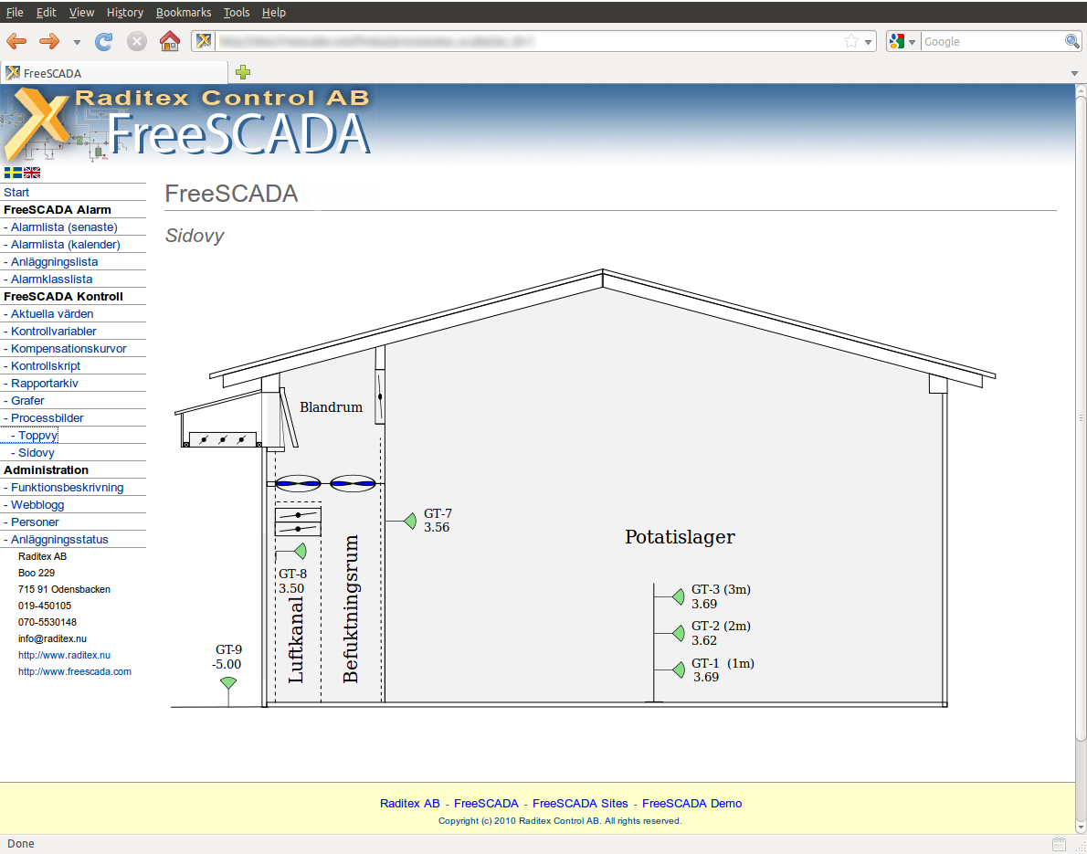
Task: Click the Stop loading icon
Action: tap(137, 42)
